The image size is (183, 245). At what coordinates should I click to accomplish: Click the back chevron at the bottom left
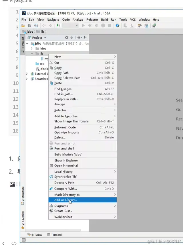point(3,243)
